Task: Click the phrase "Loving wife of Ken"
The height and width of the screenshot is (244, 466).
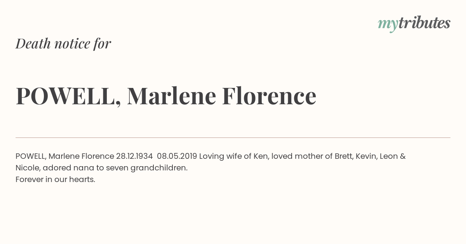Action: point(233,156)
